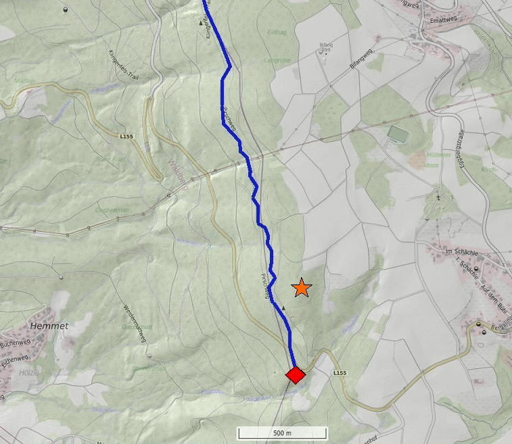Click the Emattweg street label
The height and width of the screenshot is (444, 512).
443,20
